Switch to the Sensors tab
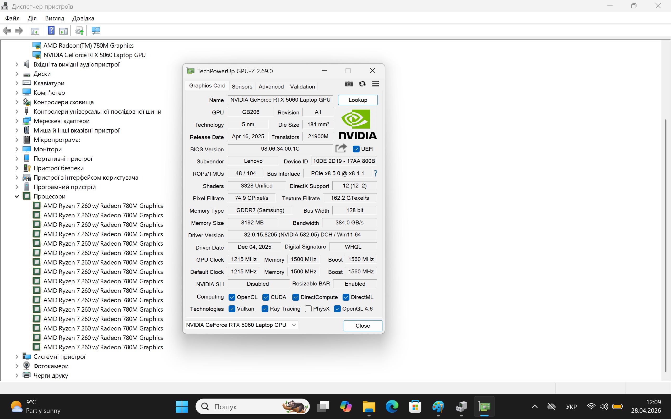The height and width of the screenshot is (419, 671). [242, 86]
